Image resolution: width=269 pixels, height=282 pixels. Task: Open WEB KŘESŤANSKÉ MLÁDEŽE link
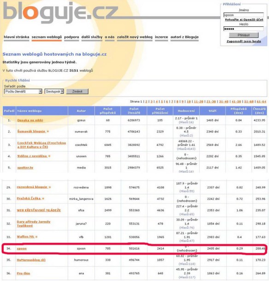[x=39, y=210]
